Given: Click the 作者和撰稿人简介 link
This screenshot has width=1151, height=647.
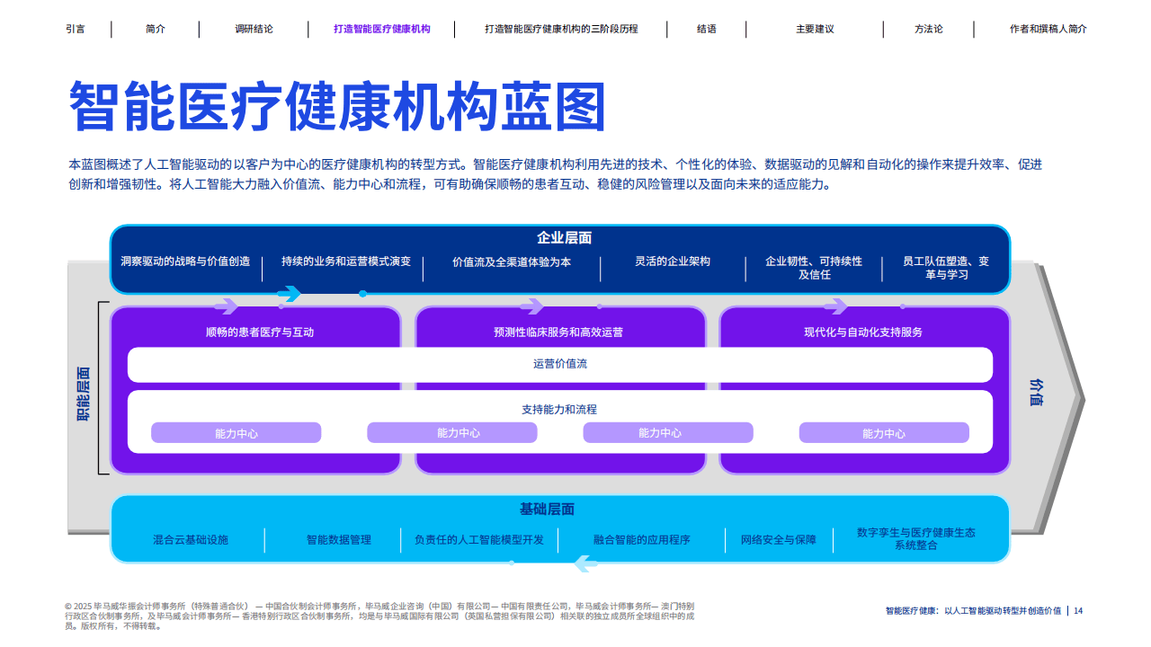Looking at the screenshot, I should (1047, 29).
